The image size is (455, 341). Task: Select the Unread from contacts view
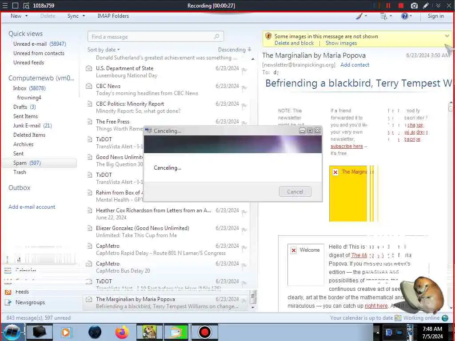click(39, 53)
